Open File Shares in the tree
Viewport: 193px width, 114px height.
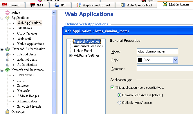pyautogui.click(x=25, y=28)
